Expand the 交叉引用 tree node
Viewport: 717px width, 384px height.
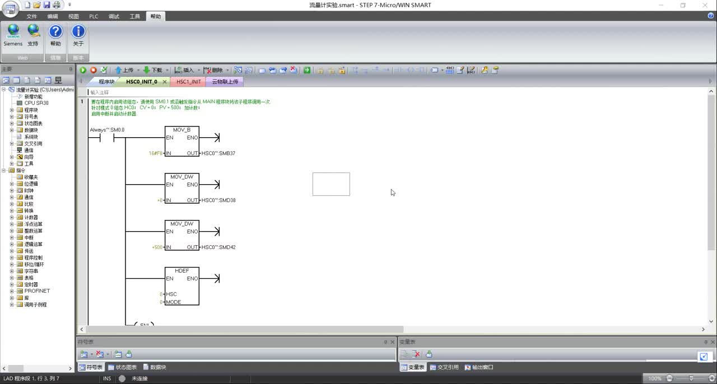coord(12,144)
